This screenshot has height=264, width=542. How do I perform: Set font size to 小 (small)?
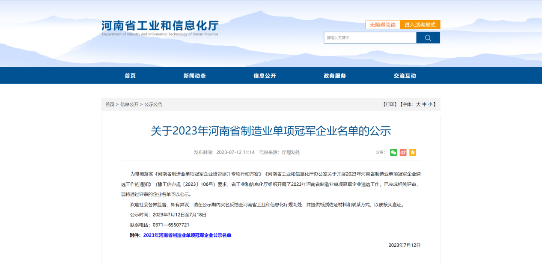coord(430,104)
